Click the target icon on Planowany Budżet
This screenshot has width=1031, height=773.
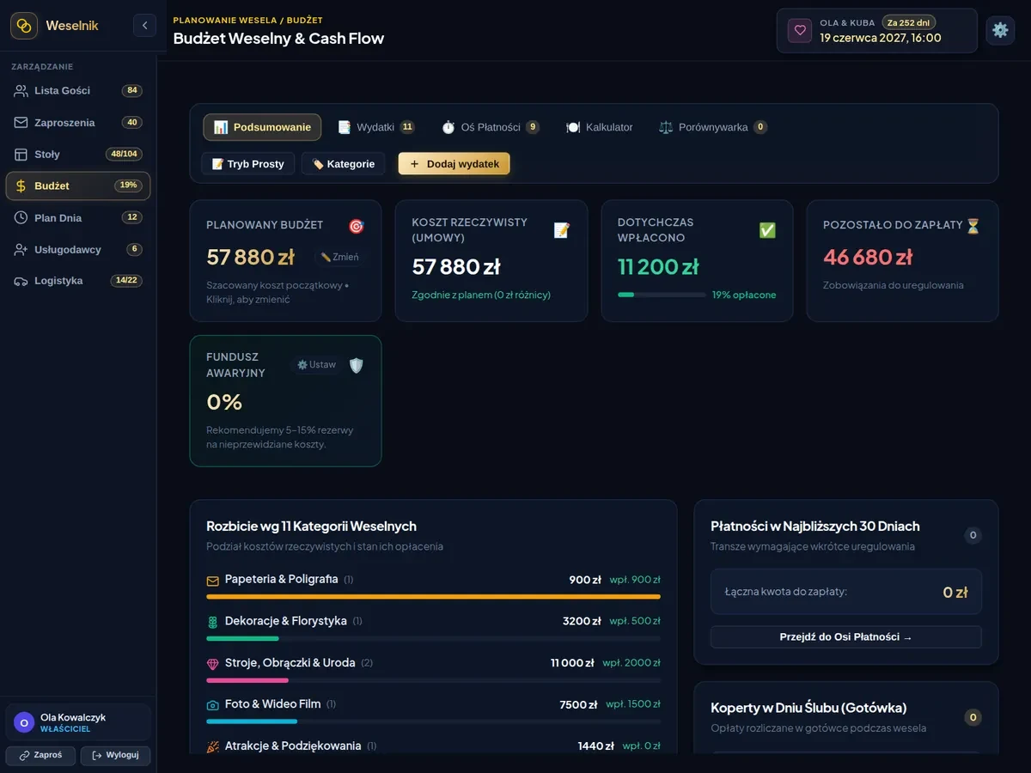[x=357, y=226]
